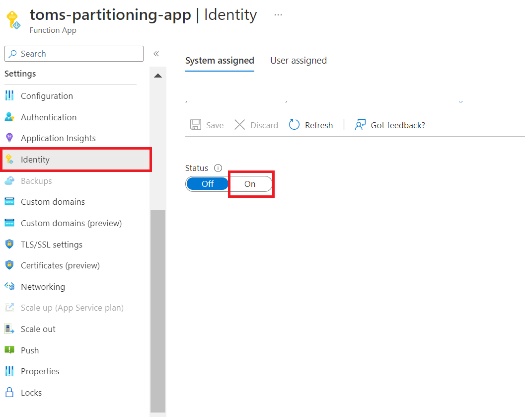Open Networking settings

tap(43, 286)
